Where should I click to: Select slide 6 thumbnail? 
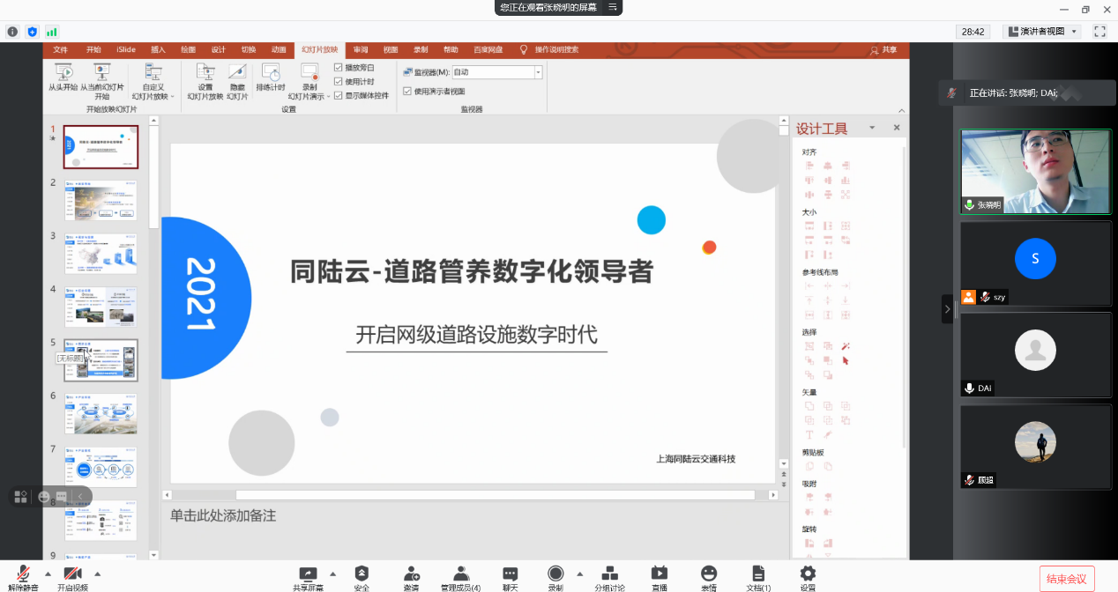[101, 414]
